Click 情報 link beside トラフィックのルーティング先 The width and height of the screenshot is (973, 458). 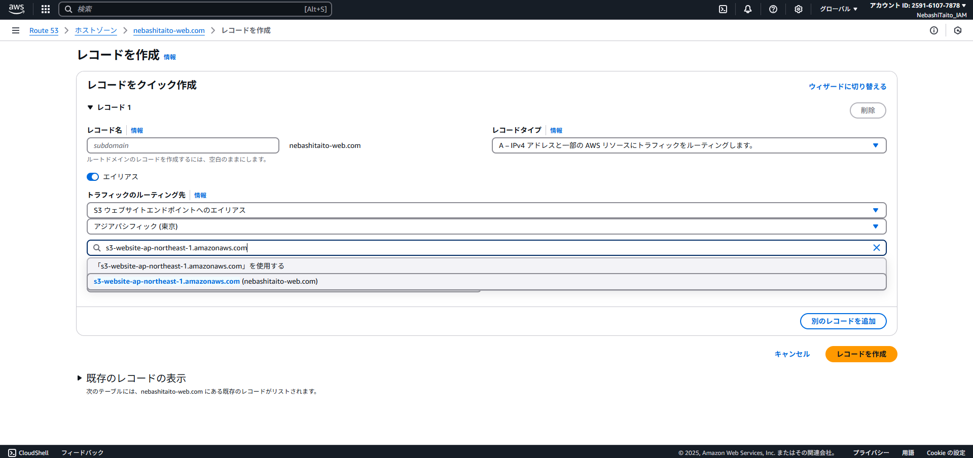[200, 196]
